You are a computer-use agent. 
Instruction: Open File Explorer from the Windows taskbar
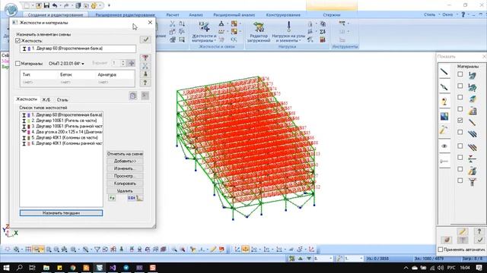pyautogui.click(x=46, y=268)
